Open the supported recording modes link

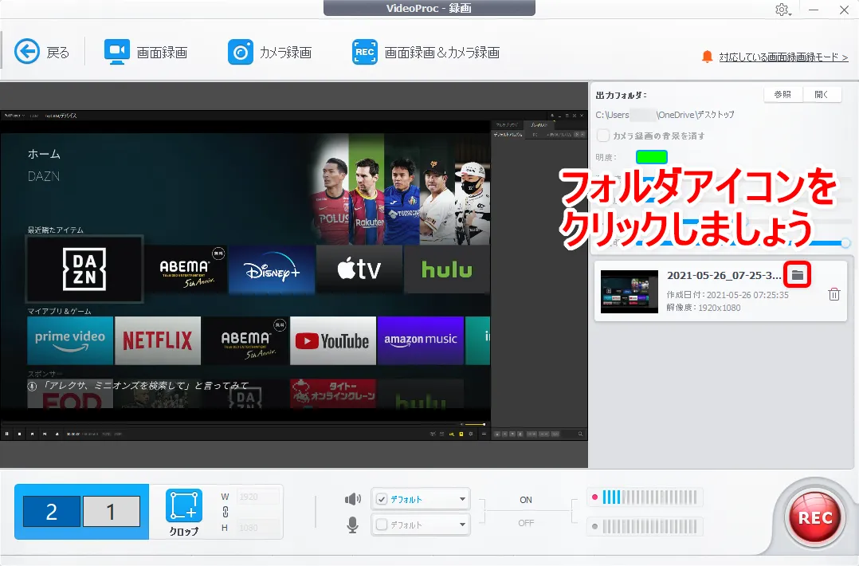coord(783,57)
